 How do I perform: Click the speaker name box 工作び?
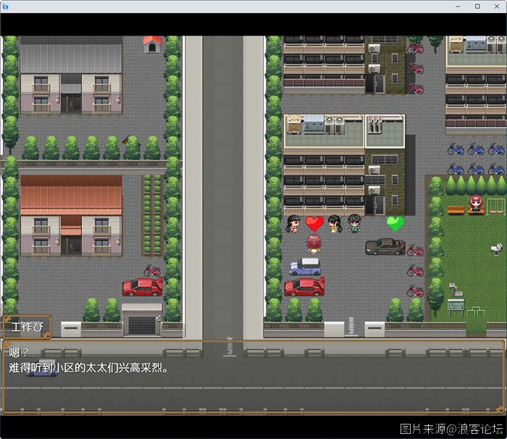26,327
